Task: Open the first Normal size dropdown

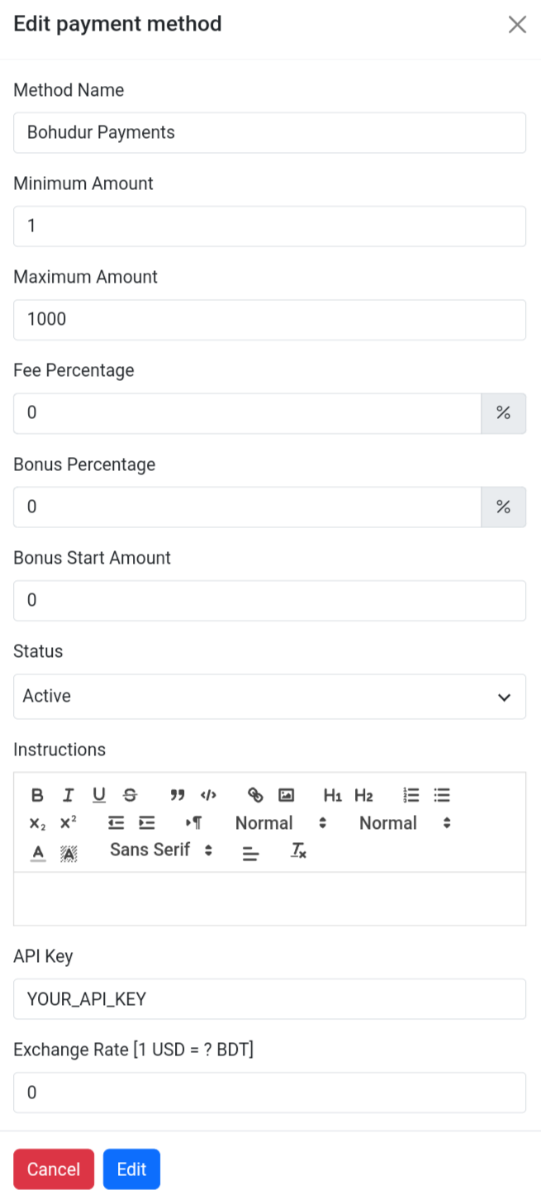Action: point(281,823)
